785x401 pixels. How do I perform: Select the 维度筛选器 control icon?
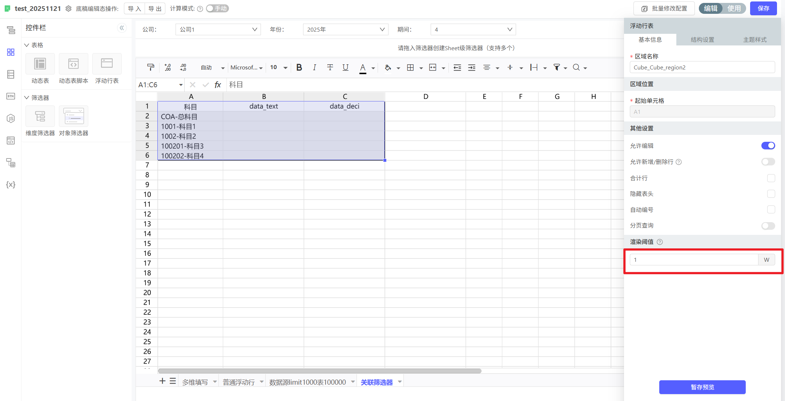click(40, 116)
